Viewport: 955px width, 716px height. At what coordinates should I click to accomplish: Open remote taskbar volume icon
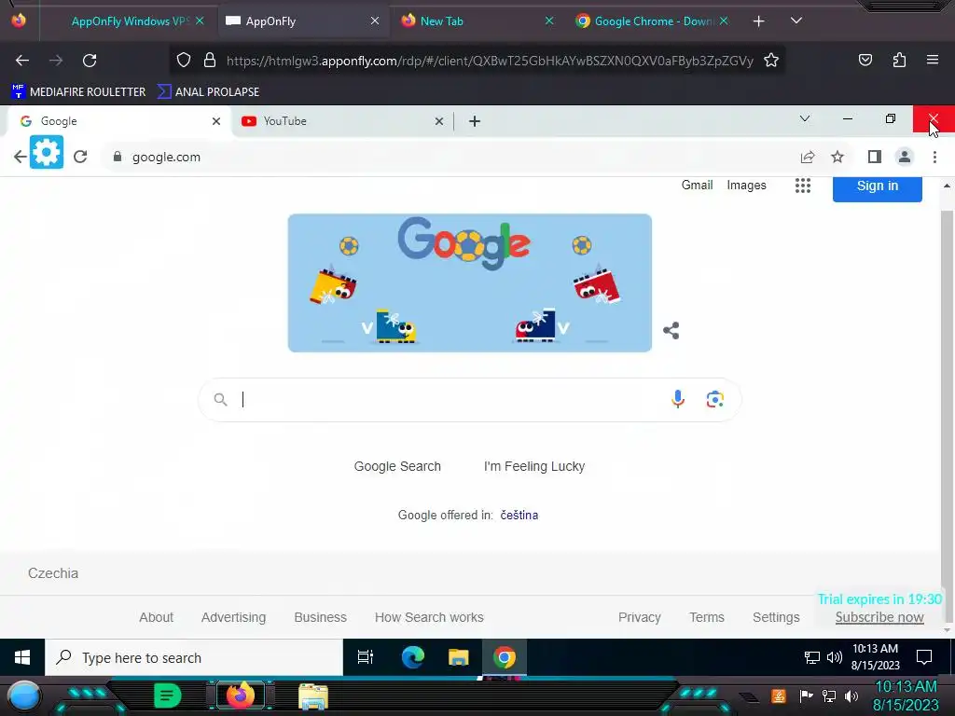[x=835, y=657]
